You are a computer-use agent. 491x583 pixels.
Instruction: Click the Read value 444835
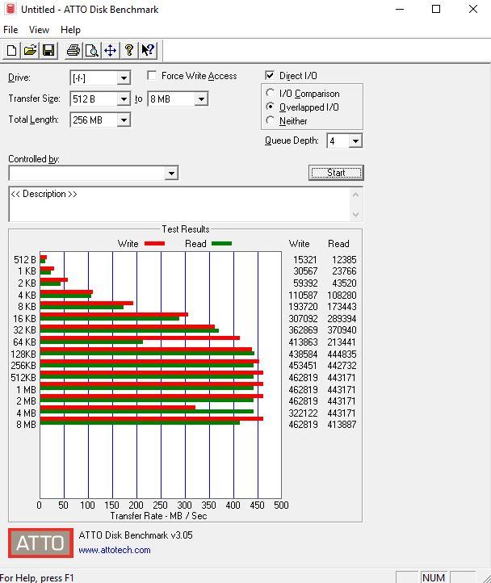pyautogui.click(x=342, y=354)
